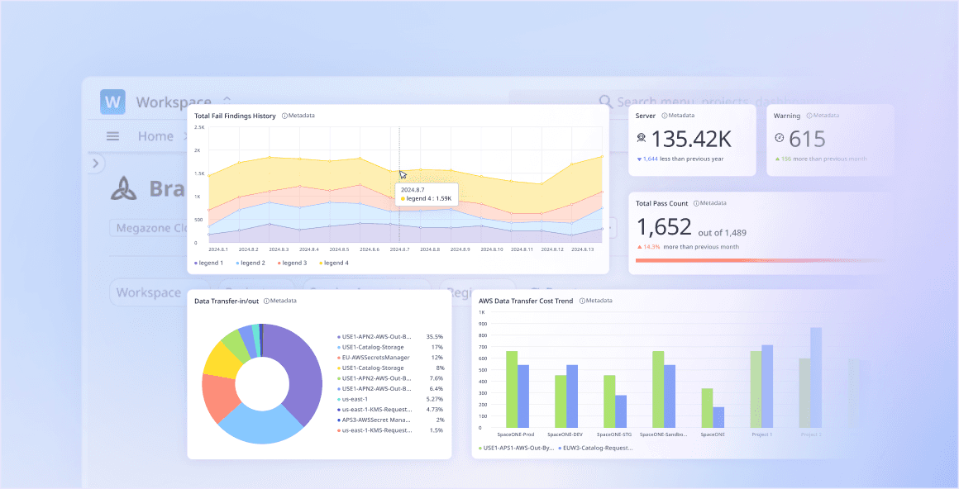This screenshot has width=959, height=489.
Task: Click the search magnifier icon
Action: click(605, 102)
